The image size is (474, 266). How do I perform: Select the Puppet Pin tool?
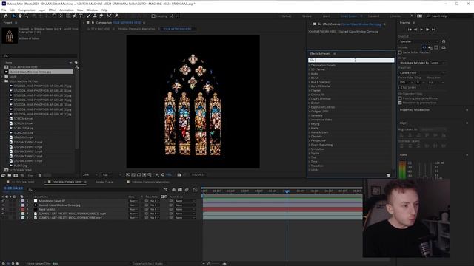pyautogui.click(x=116, y=16)
